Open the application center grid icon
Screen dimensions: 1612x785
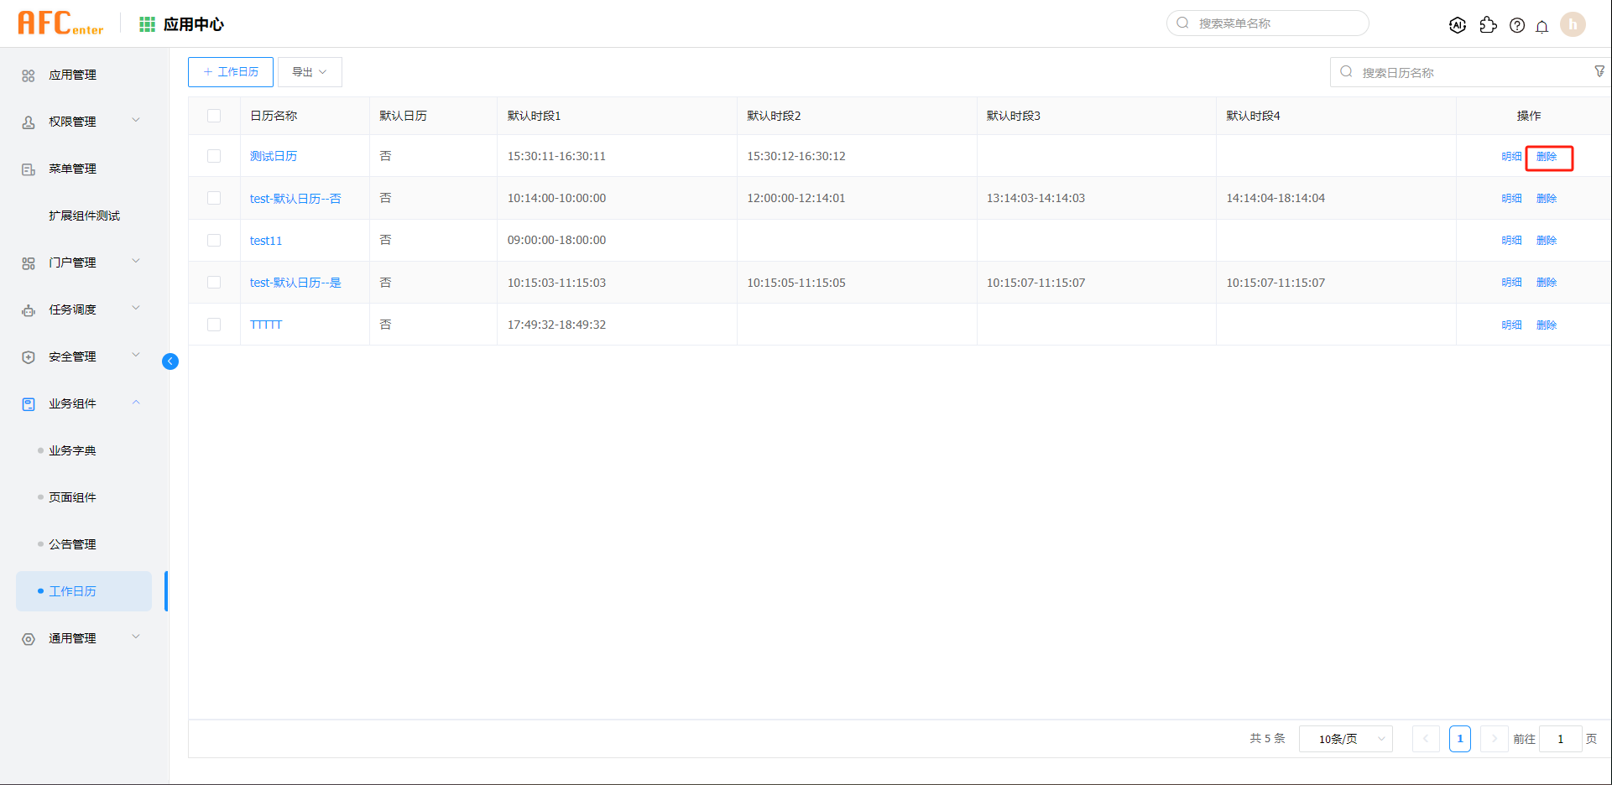(148, 24)
